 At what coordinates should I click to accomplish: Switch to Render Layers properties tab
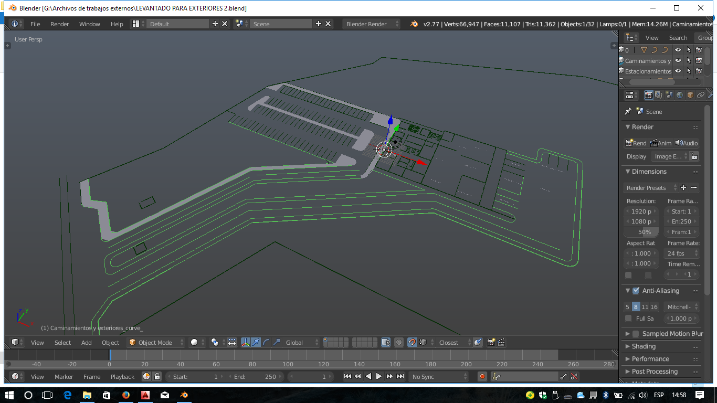pyautogui.click(x=659, y=95)
